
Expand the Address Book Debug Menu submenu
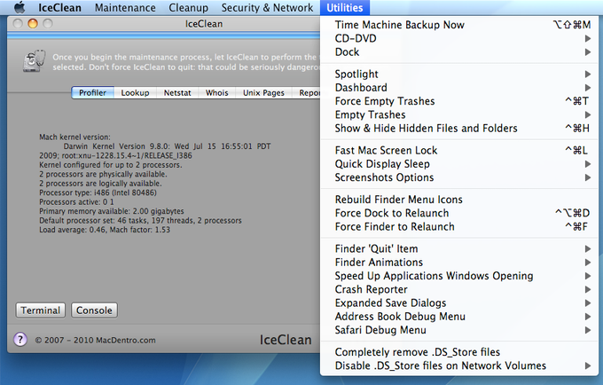pyautogui.click(x=460, y=317)
